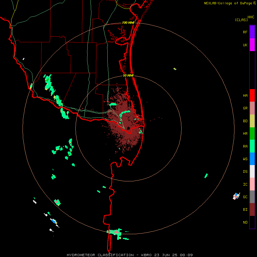
Task: Click the ND legend label
Action: click(245, 222)
